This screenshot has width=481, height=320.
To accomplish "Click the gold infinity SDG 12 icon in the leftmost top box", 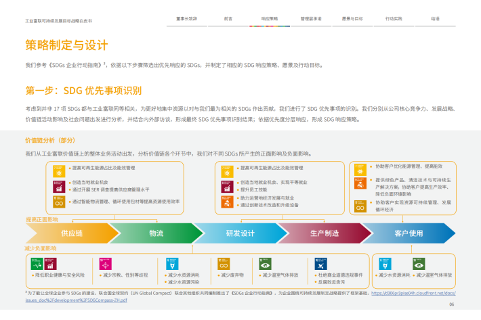I will click(58, 202).
